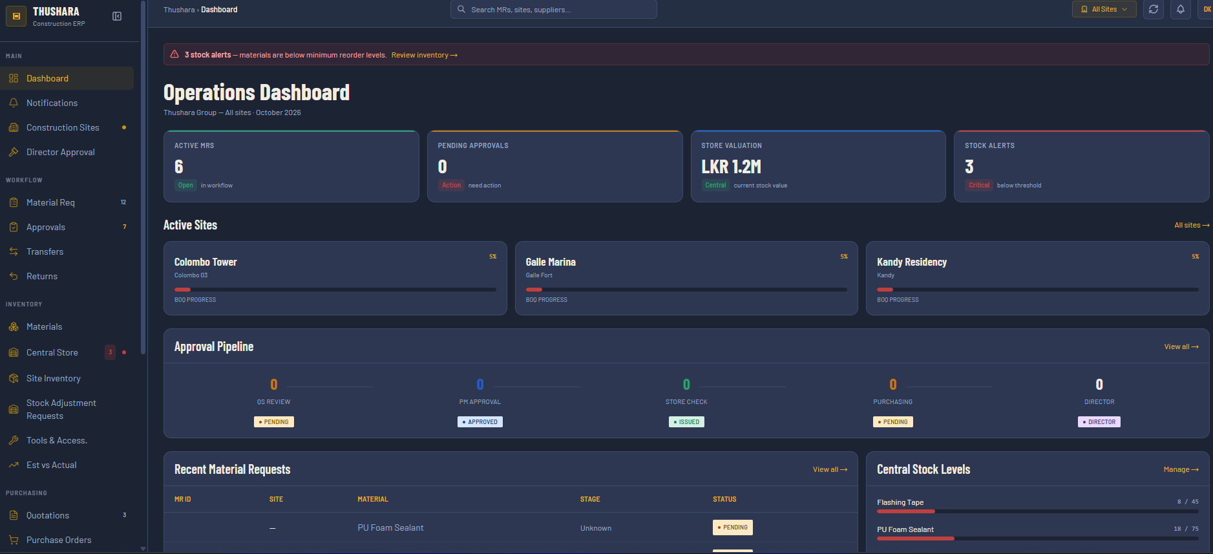The height and width of the screenshot is (554, 1213).
Task: Click the Kandy Residency BOQ progress bar
Action: coord(1038,290)
